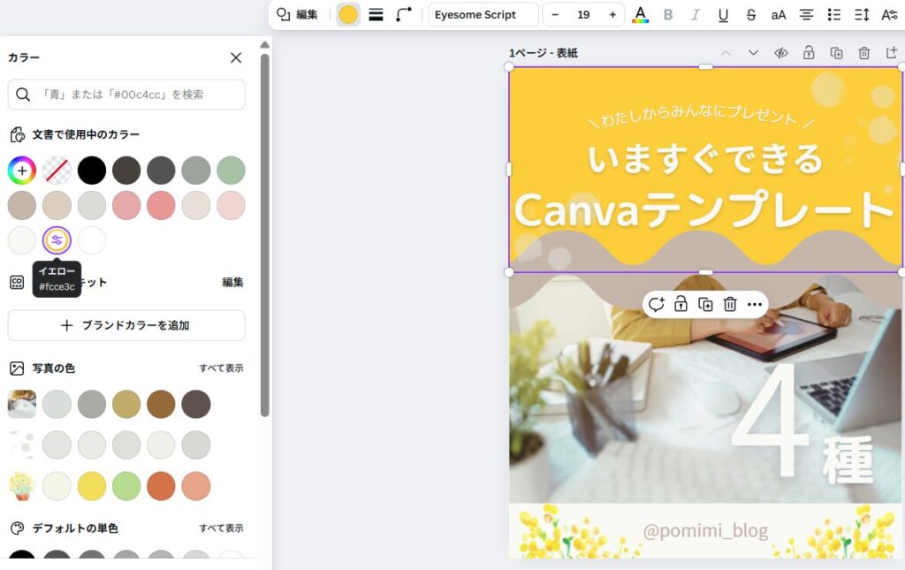Decrease font size with the minus button

pos(555,14)
